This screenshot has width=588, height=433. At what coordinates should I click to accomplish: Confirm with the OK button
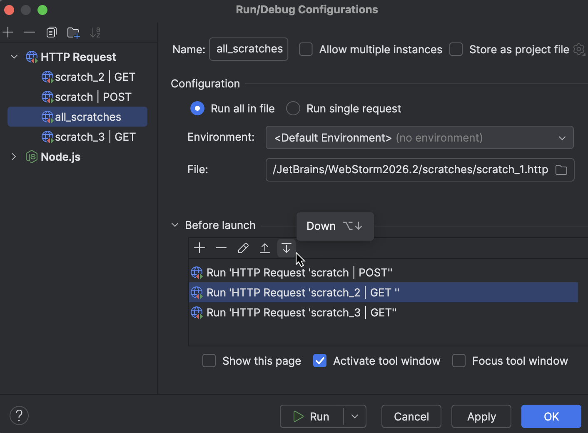click(551, 416)
